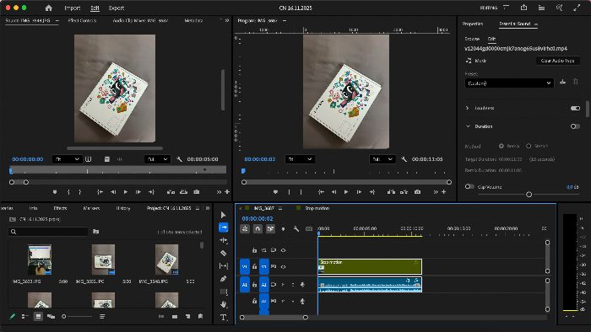Create new bin in Project panel

pos(175,317)
